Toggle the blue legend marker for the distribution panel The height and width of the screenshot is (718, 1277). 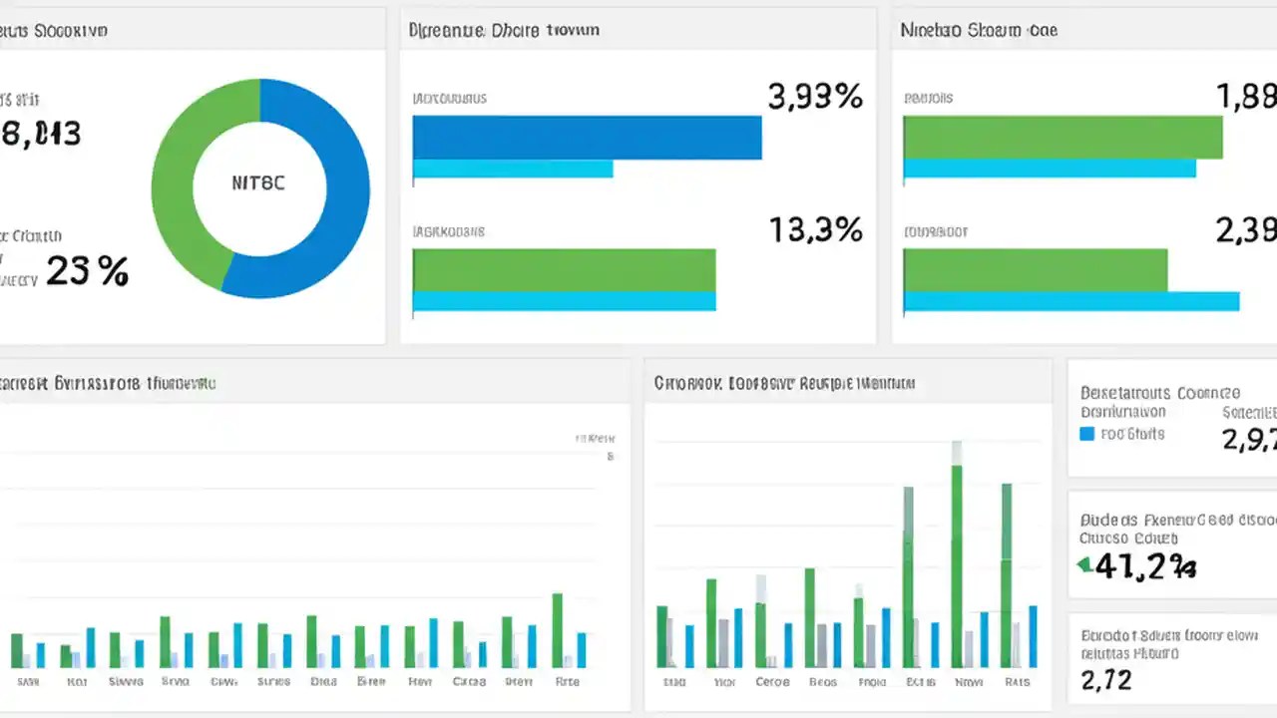point(1088,434)
